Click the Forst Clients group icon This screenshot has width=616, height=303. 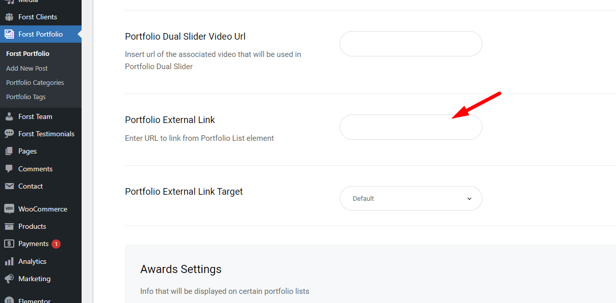9,17
